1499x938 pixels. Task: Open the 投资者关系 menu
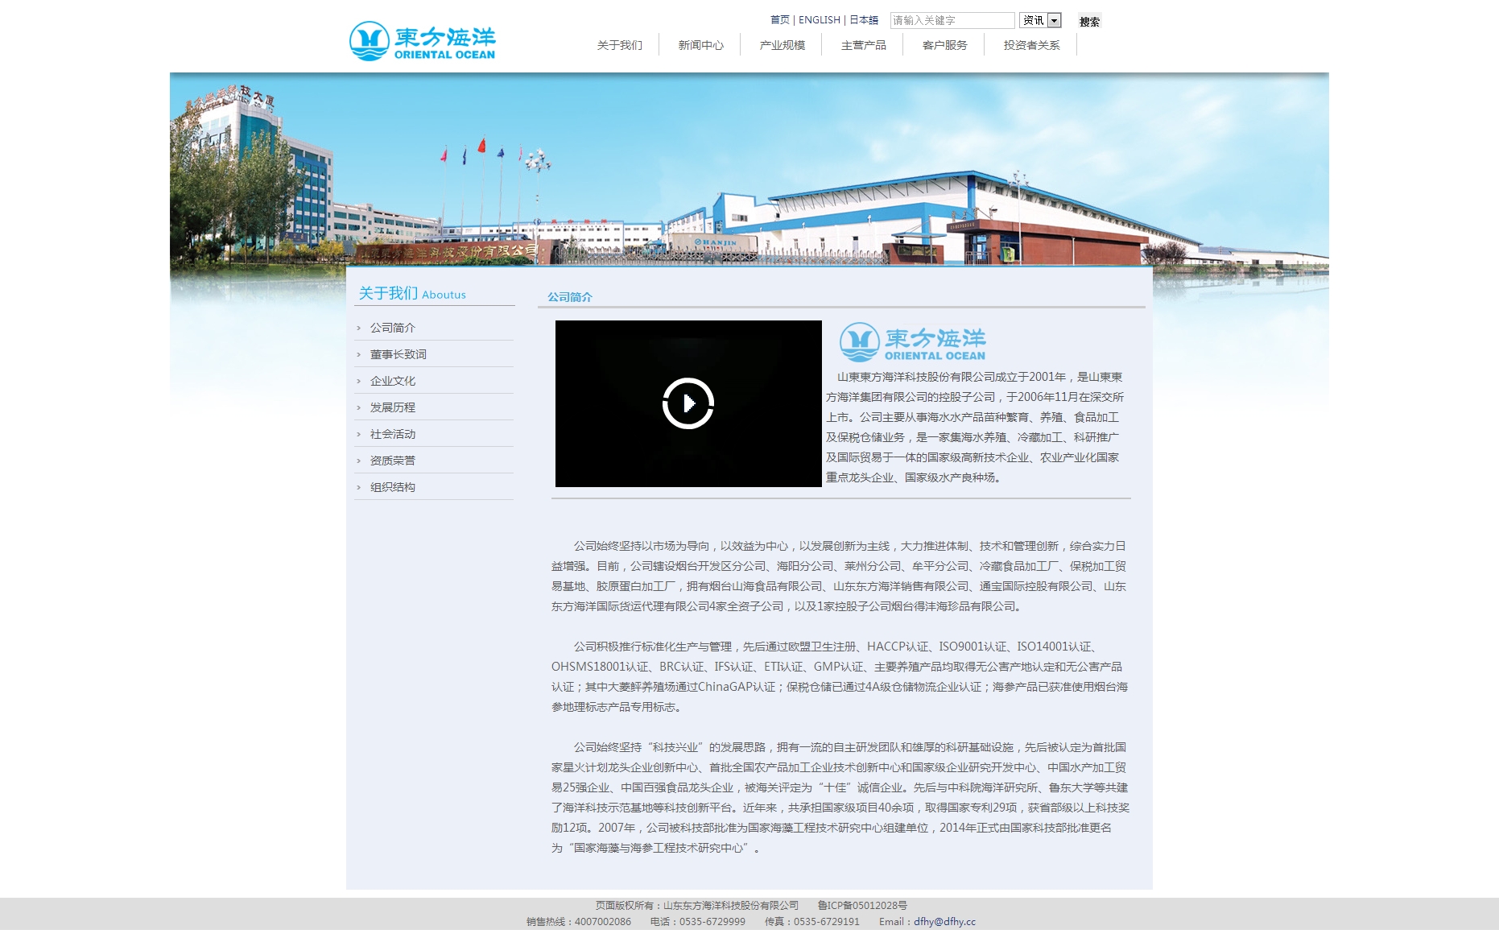tap(1031, 45)
